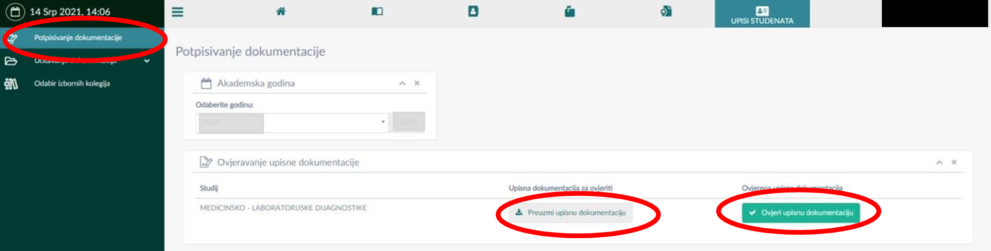Click Ovjeri upisnu dokumentaciju button
The width and height of the screenshot is (991, 251).
[801, 212]
